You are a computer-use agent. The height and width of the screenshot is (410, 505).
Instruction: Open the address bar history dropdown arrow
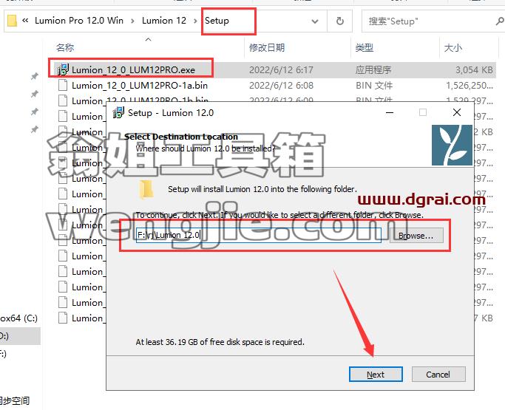point(315,21)
